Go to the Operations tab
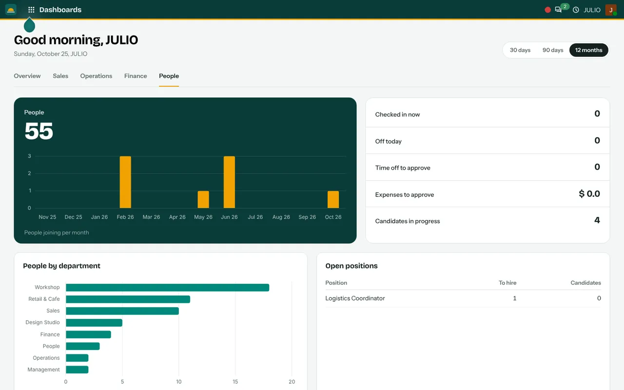 tap(96, 76)
